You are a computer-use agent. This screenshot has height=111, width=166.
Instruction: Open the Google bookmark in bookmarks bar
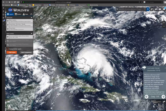14,5
